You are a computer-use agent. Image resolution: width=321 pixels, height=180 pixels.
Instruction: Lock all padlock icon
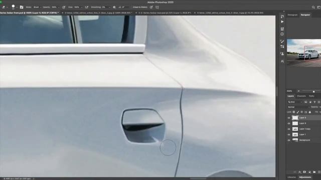[x=310, y=112]
